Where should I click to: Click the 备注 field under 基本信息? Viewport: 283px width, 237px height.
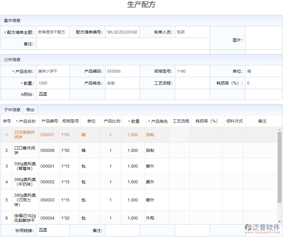tap(123, 44)
